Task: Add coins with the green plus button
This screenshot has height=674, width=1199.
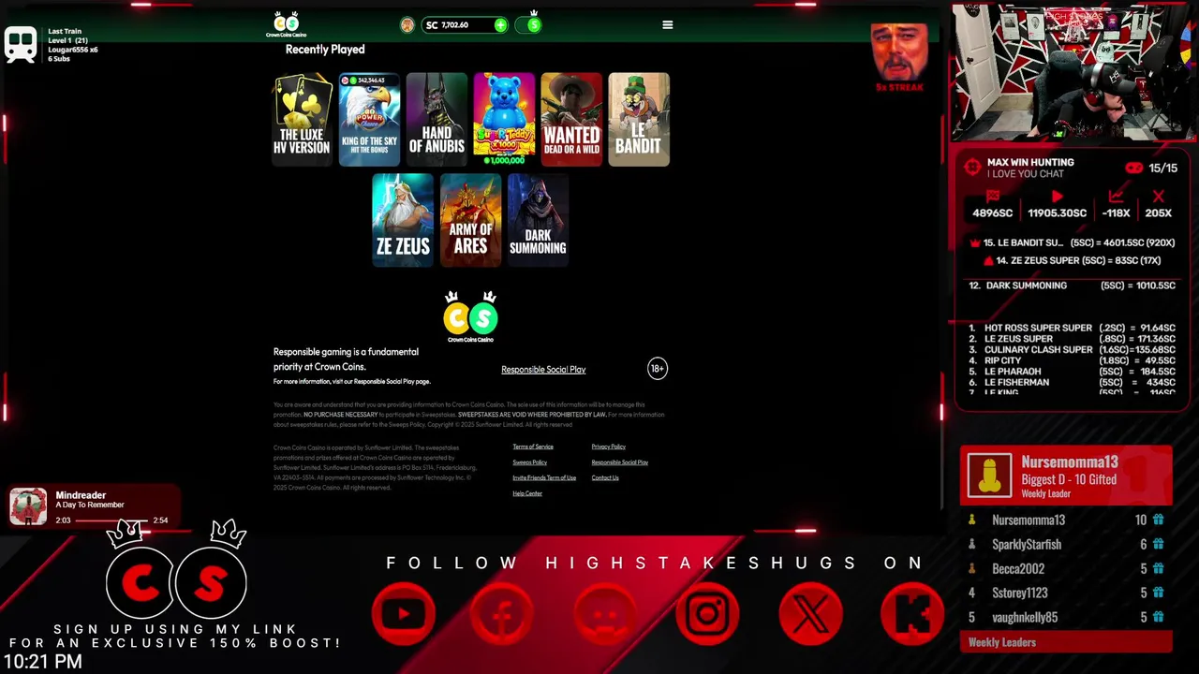Action: coord(500,25)
